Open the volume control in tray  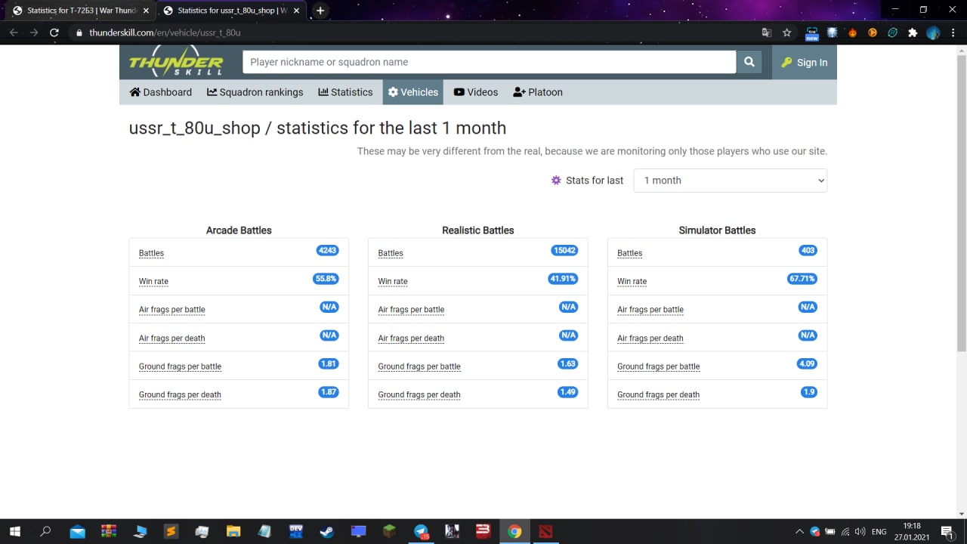click(x=860, y=531)
